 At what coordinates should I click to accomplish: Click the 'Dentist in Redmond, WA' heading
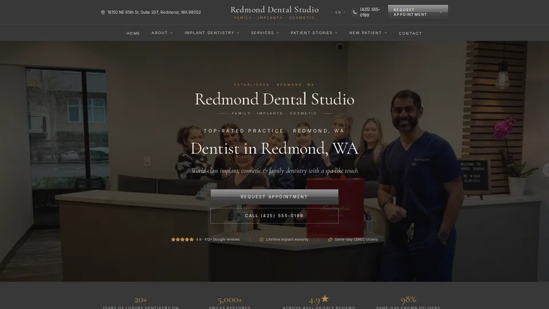point(274,149)
